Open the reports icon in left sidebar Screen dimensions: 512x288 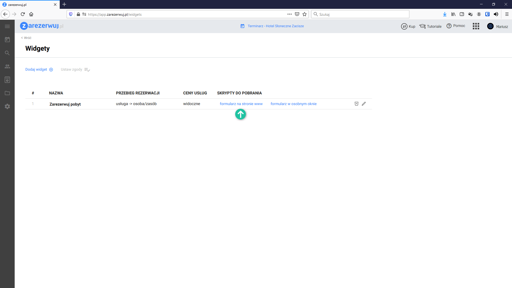pyautogui.click(x=7, y=80)
